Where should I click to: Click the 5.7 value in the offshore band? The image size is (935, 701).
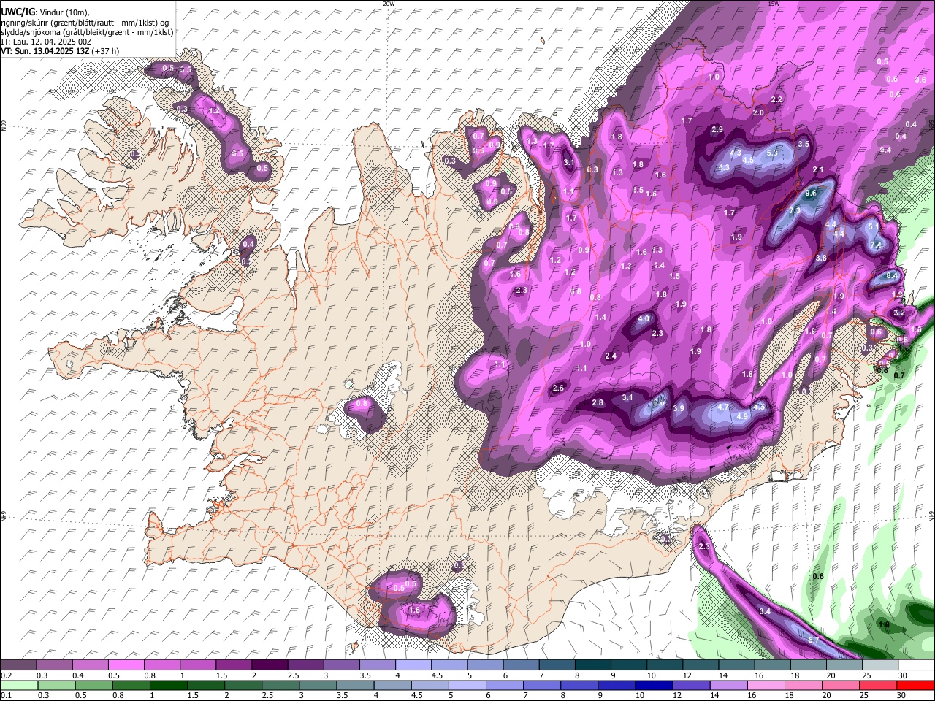tap(814, 640)
